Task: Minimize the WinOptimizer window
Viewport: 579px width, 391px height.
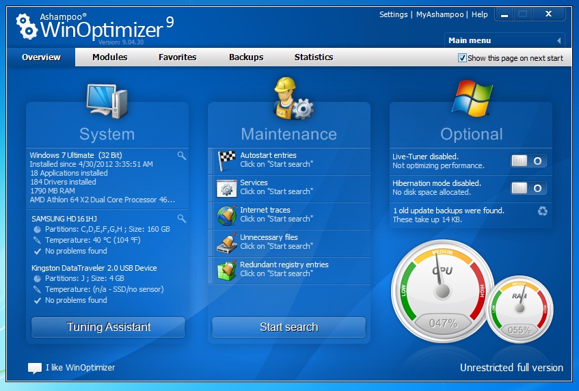Action: (x=504, y=15)
